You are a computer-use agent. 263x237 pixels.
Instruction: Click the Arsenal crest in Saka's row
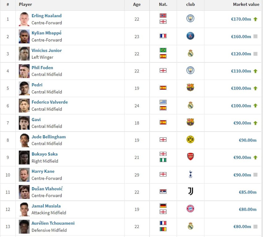pos(191,156)
